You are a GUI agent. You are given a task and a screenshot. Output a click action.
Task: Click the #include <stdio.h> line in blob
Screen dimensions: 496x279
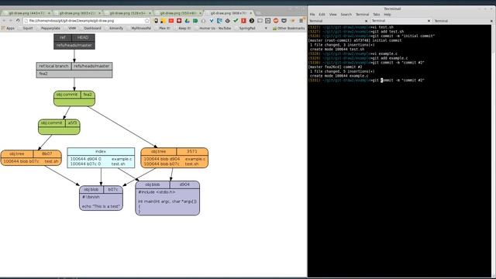(157, 192)
